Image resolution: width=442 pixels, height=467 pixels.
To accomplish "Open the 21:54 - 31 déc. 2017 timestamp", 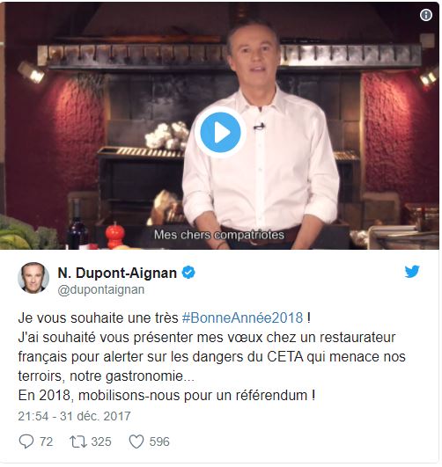I will 74,416.
